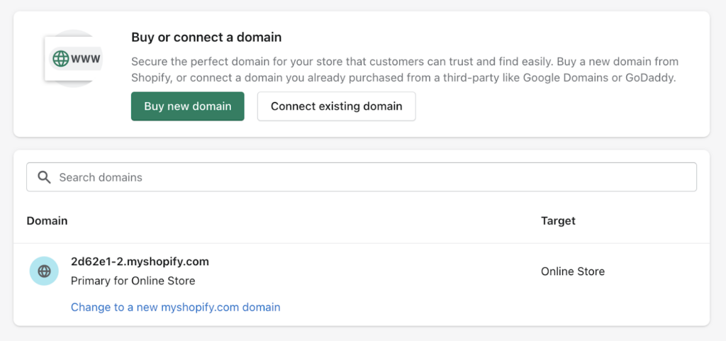Click the blue circular globe domain icon

click(x=44, y=271)
